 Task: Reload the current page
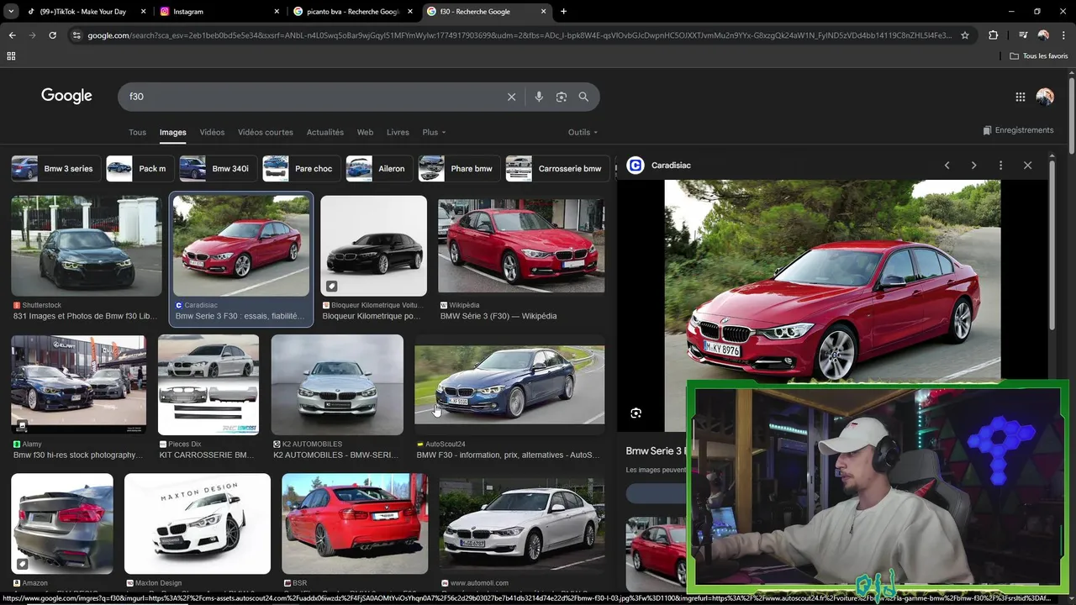point(52,35)
